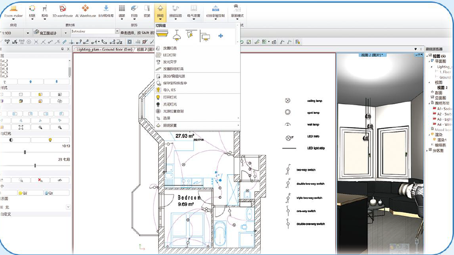Click 打开灯光 to turn lights on
Viewport: 454px width, 255px height.
[x=169, y=97]
